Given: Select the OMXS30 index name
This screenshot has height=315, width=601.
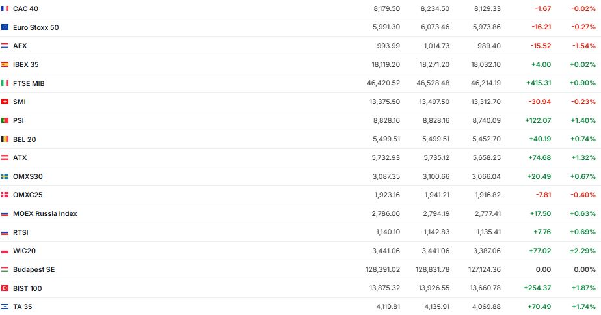Looking at the screenshot, I should click(x=28, y=176).
